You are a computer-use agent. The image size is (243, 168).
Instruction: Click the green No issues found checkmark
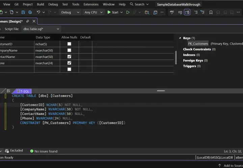pyautogui.click(x=32, y=151)
